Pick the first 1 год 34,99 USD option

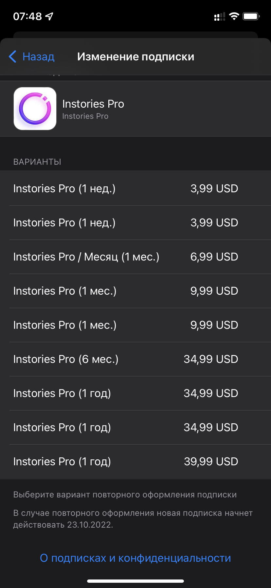(x=135, y=393)
